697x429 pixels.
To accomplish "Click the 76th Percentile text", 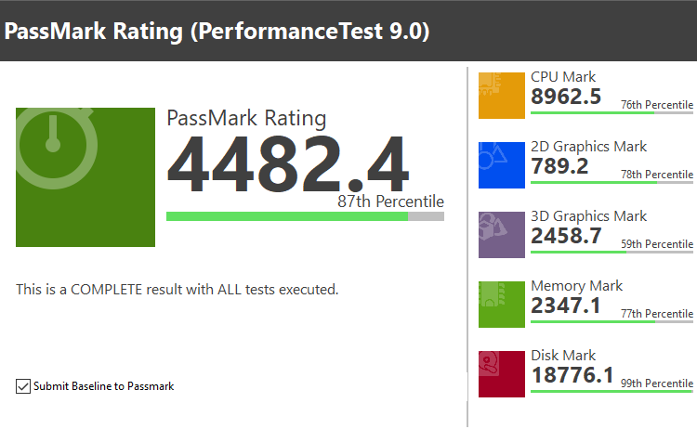I will coord(657,105).
